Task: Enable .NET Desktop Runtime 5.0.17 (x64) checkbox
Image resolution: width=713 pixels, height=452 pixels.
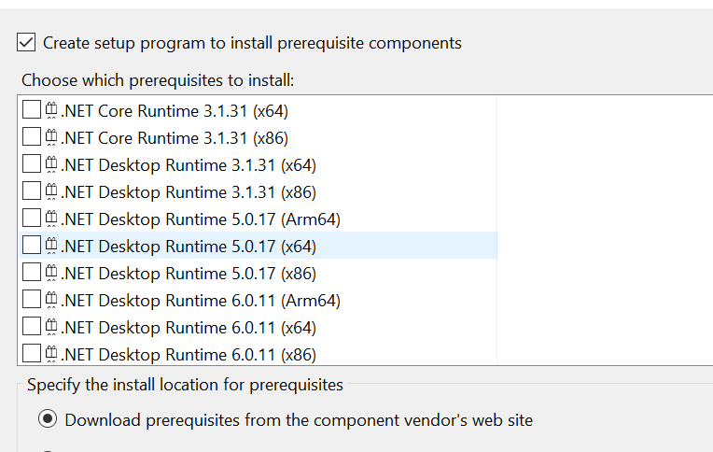Action: (x=32, y=247)
